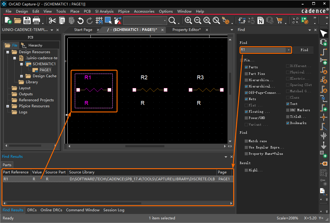Viewport: 330px width, 223px height.
Task: Toggle the Nets checkbox
Action: point(246,99)
